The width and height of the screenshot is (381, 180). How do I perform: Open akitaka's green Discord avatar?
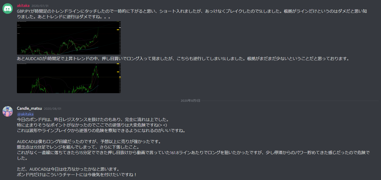coord(7,8)
